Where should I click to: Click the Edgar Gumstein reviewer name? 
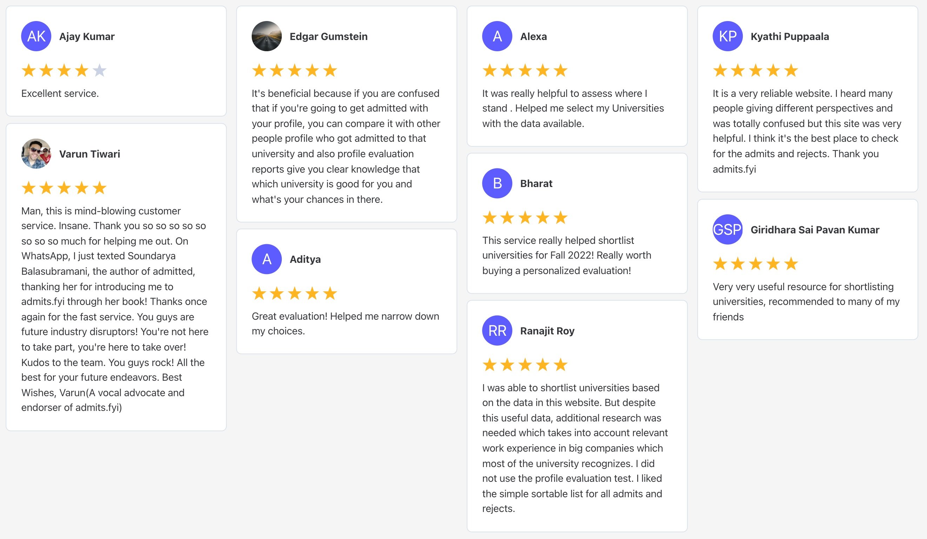tap(328, 36)
